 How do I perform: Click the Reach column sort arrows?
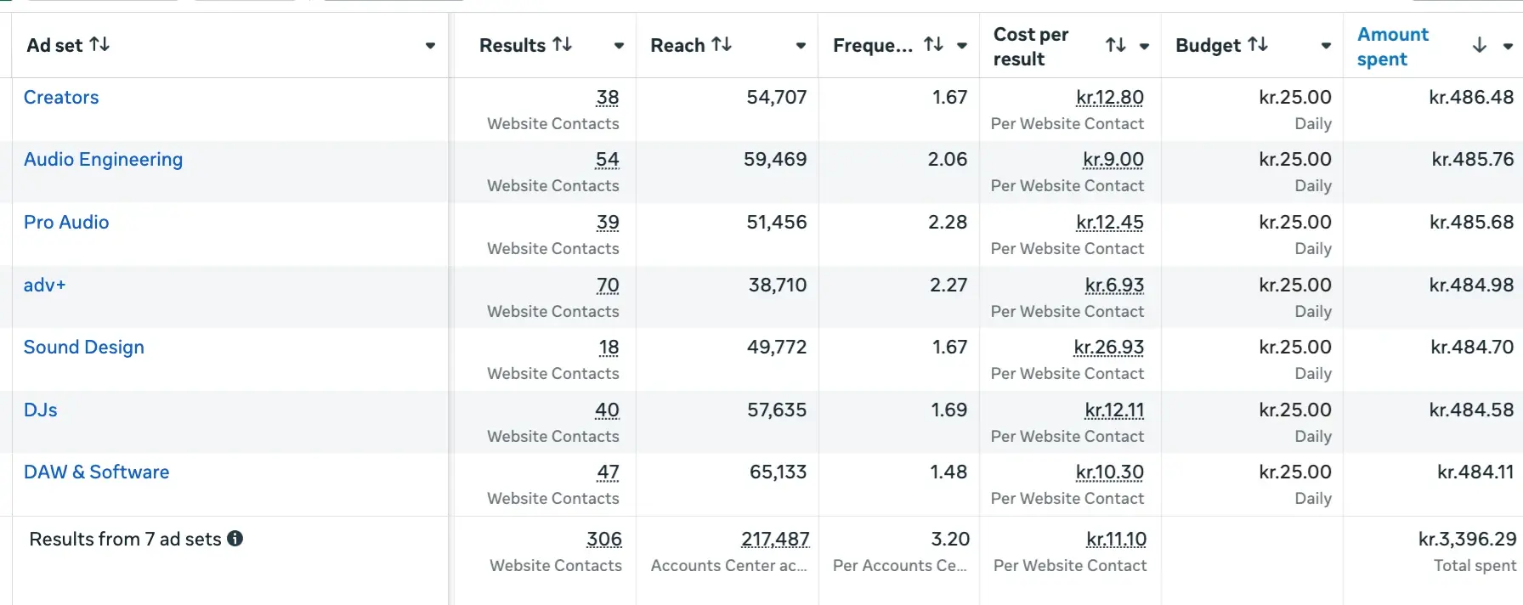(722, 44)
